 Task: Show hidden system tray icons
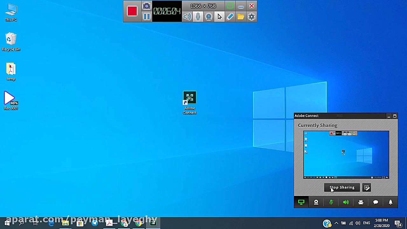(x=336, y=223)
